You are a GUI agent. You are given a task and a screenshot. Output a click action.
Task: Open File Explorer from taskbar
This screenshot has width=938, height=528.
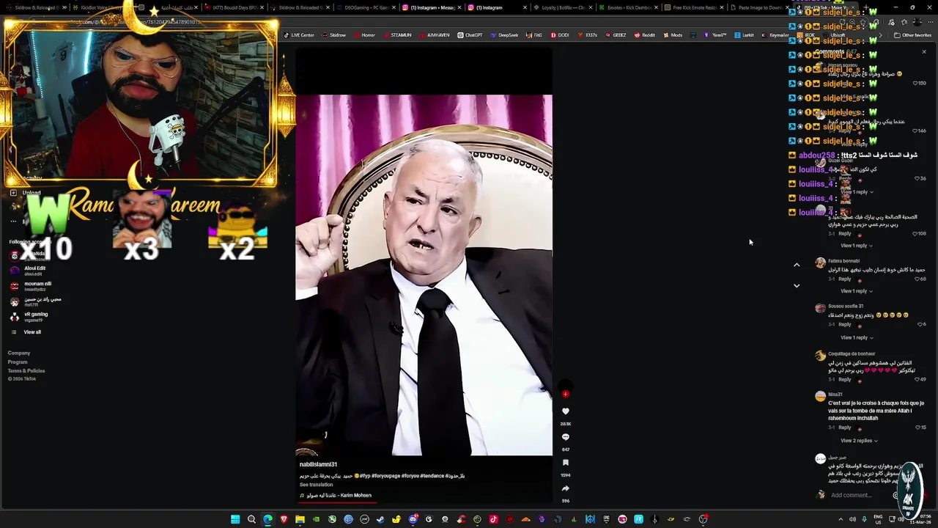click(300, 519)
